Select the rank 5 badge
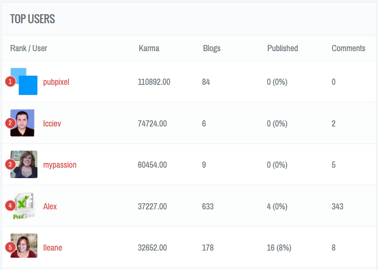This screenshot has width=378, height=270. point(10,248)
